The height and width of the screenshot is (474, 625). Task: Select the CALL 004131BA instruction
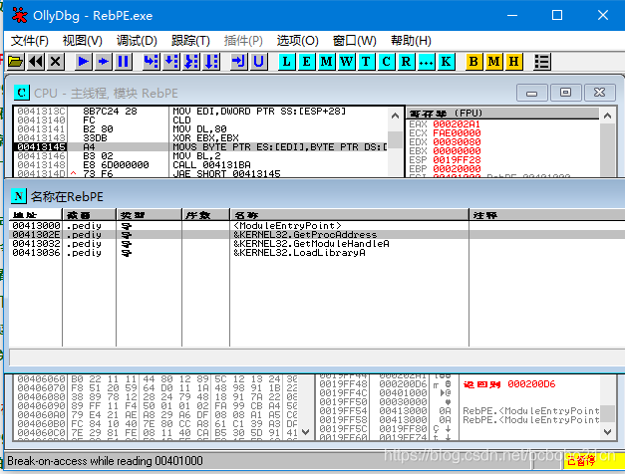tap(200, 165)
